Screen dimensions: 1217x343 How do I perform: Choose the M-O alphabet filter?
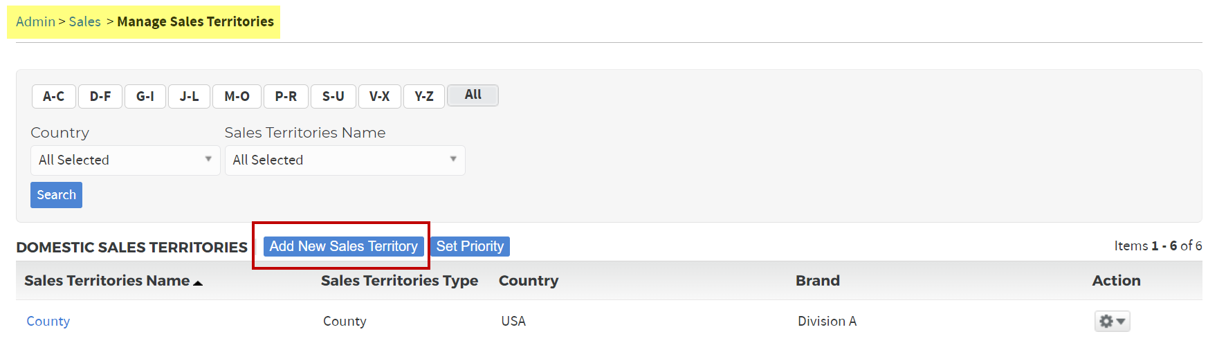[237, 96]
